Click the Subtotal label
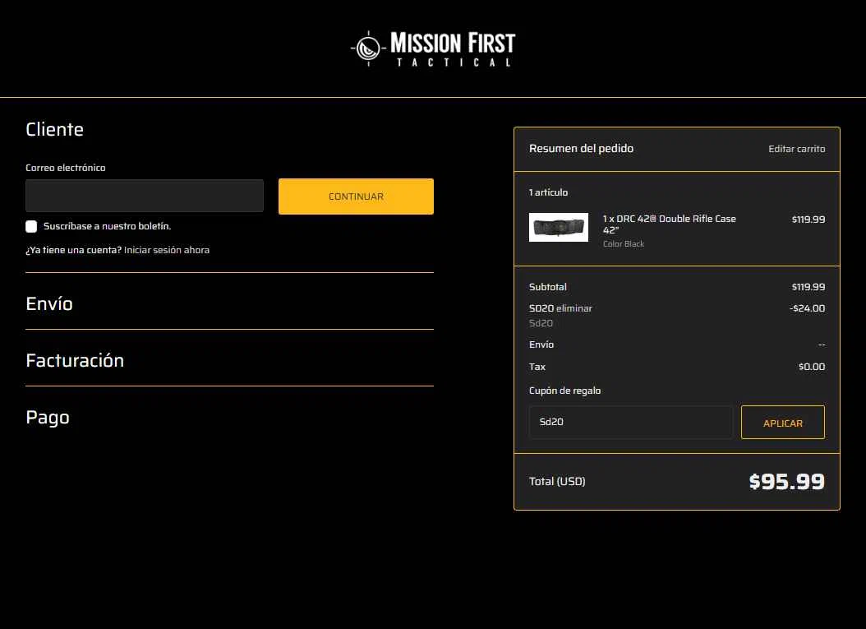 click(548, 287)
